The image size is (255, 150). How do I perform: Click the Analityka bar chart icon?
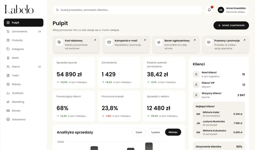click(8, 93)
